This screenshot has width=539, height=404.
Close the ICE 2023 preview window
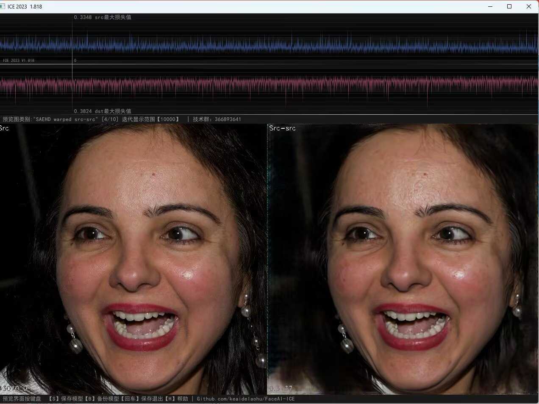(528, 6)
